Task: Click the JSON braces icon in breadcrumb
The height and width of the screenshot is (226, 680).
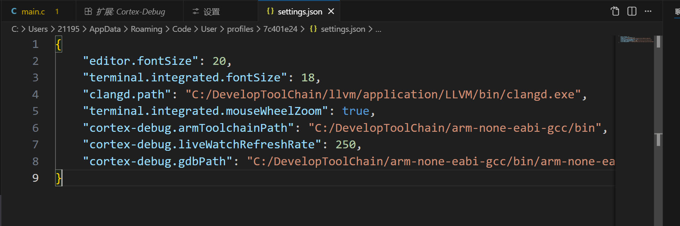Action: point(313,29)
